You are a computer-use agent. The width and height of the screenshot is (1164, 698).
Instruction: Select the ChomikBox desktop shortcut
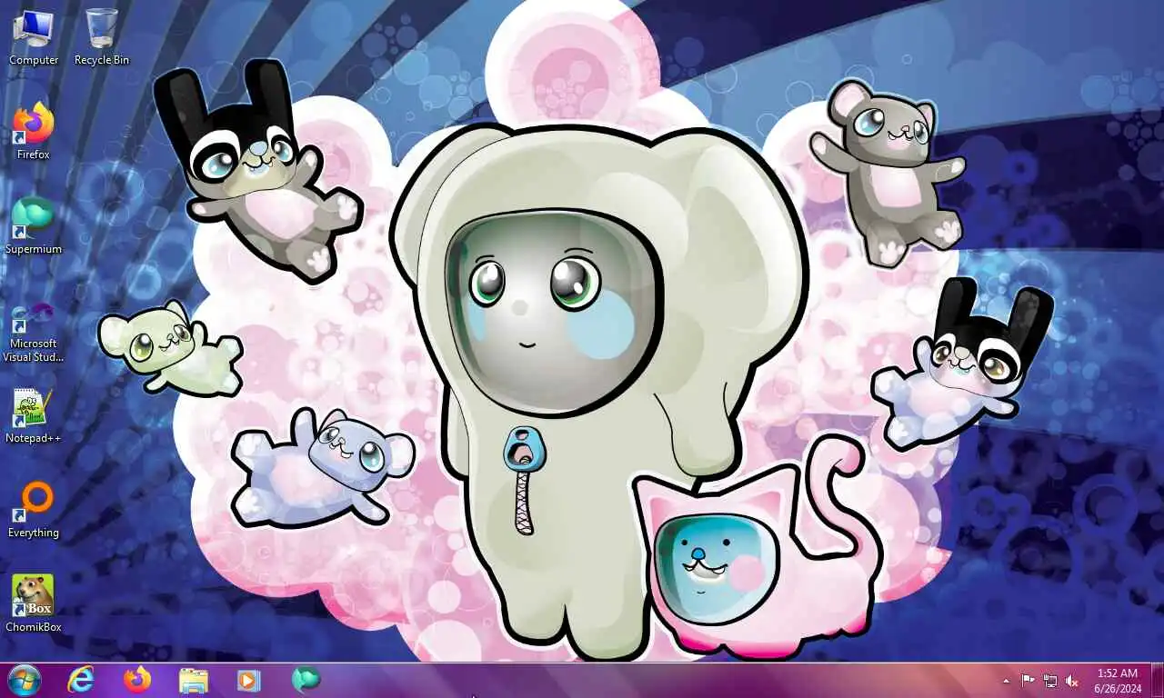click(34, 604)
